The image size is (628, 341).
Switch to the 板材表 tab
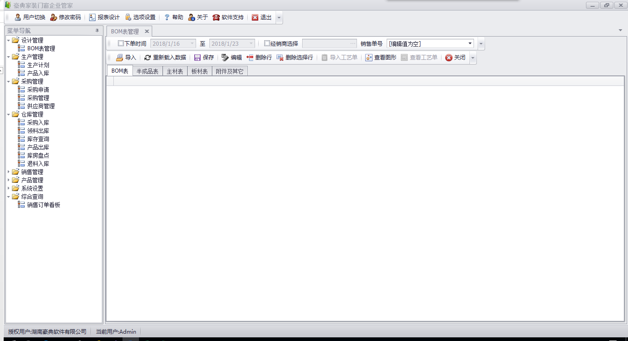click(199, 71)
